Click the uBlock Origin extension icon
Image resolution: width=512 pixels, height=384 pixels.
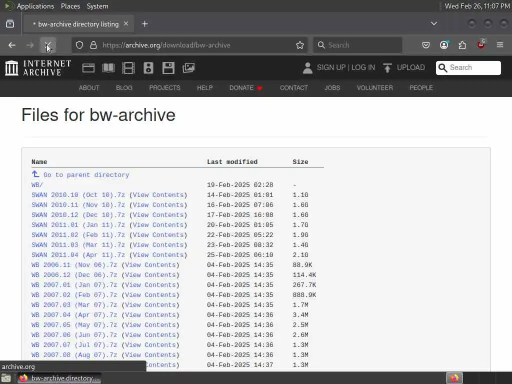481,44
